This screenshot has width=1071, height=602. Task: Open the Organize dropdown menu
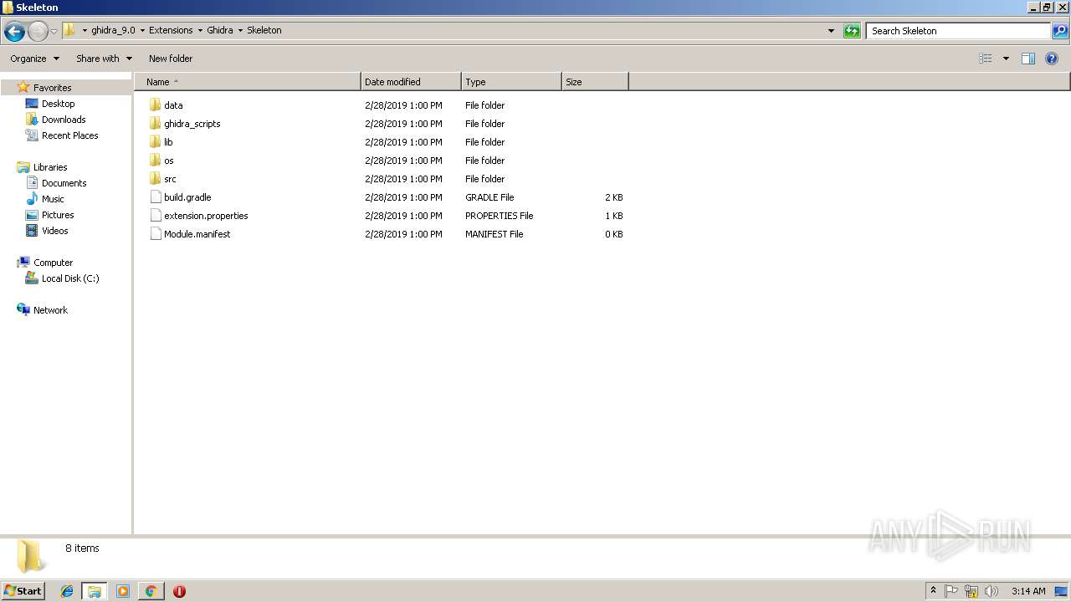(x=35, y=59)
